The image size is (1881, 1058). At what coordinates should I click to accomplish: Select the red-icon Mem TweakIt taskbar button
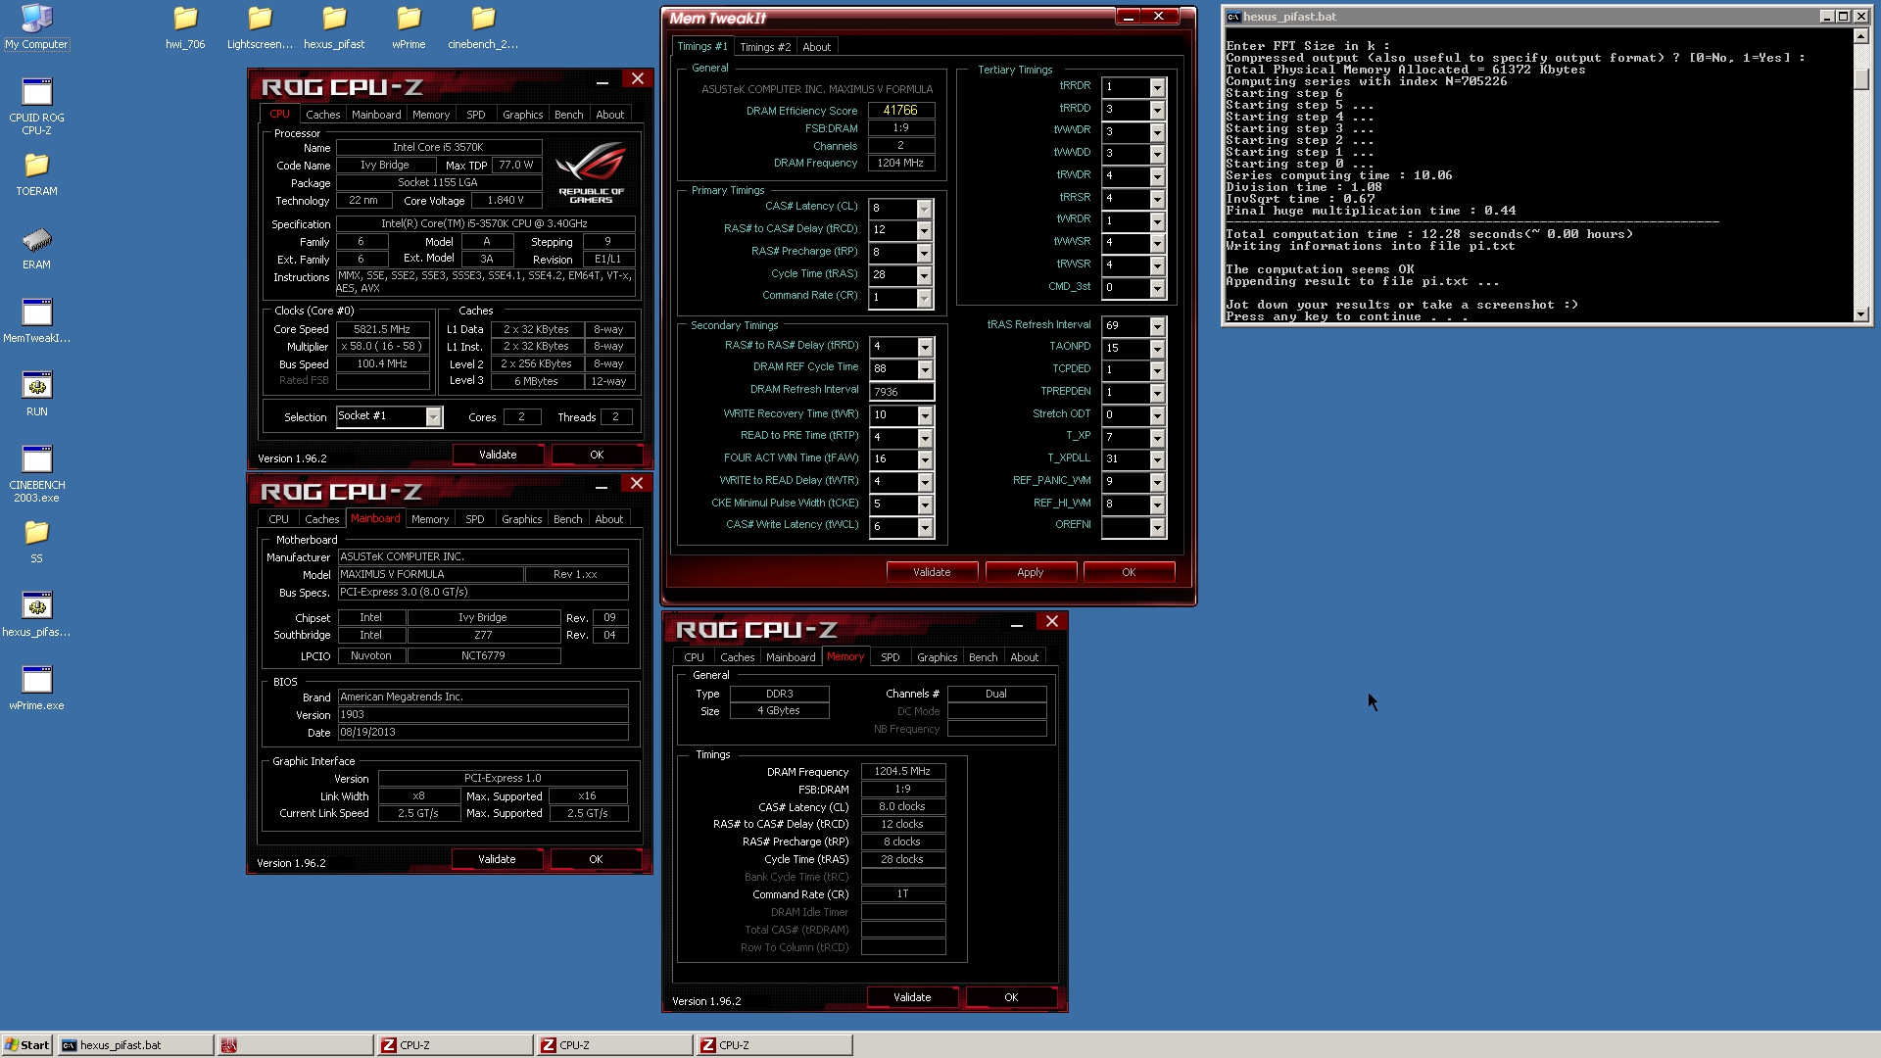294,1045
